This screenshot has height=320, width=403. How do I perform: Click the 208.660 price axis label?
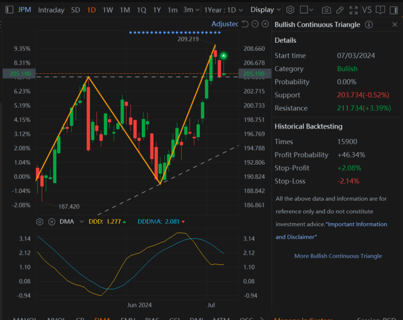[x=254, y=49]
